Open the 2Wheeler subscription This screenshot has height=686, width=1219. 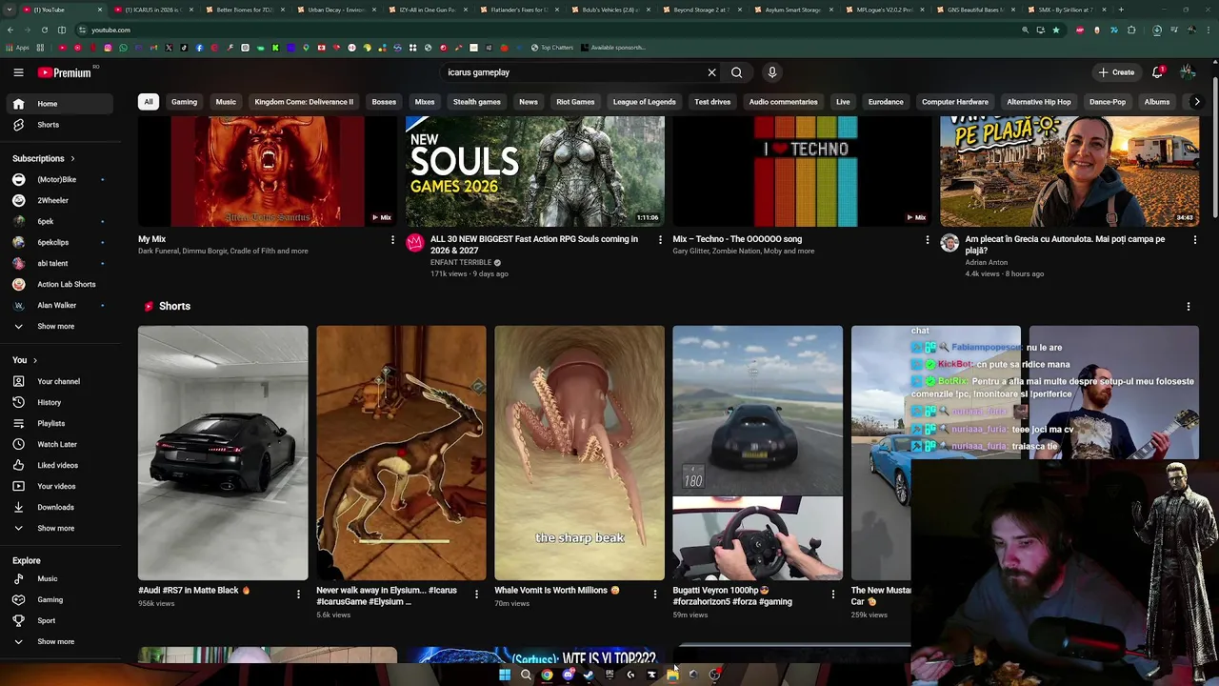pos(61,200)
